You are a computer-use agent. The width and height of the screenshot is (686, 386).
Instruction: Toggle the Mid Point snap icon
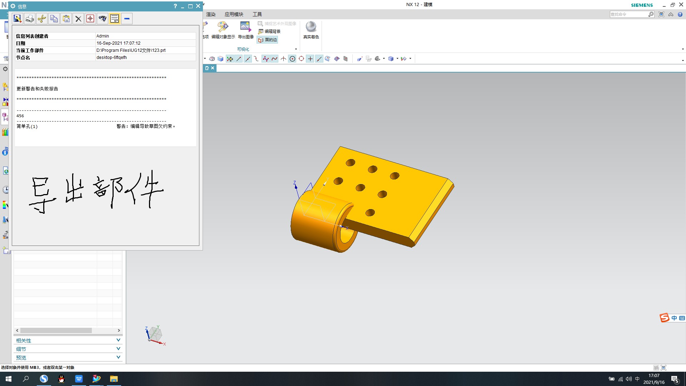(x=248, y=59)
